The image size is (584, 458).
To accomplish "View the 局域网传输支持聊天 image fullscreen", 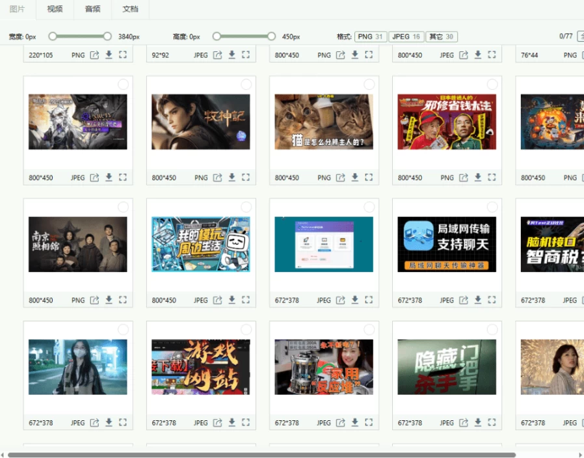I will [492, 301].
